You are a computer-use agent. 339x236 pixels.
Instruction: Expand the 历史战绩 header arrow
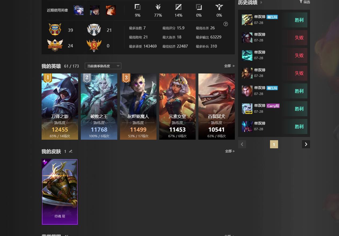tap(261, 2)
